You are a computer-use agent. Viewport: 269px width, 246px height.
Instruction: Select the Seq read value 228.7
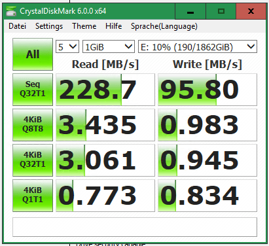coord(105,90)
